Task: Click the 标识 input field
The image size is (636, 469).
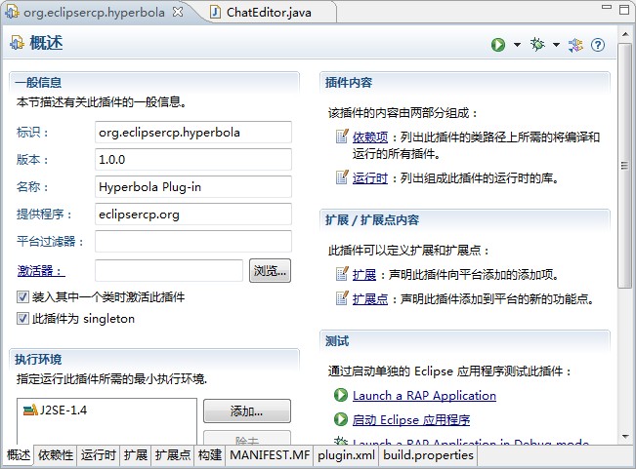Action: tap(193, 133)
